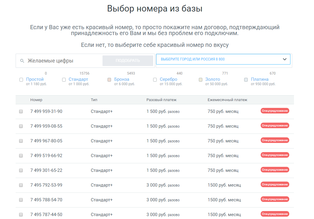Image resolution: width=314 pixels, height=219 pixels.
Task: Click the dropdown chevron beside city selector
Action: tap(285, 59)
